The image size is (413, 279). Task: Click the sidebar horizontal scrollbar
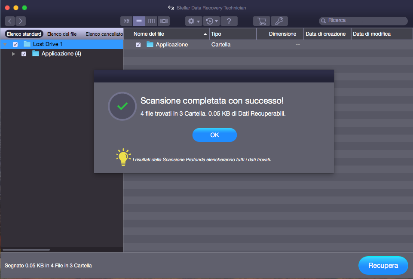tap(26, 249)
